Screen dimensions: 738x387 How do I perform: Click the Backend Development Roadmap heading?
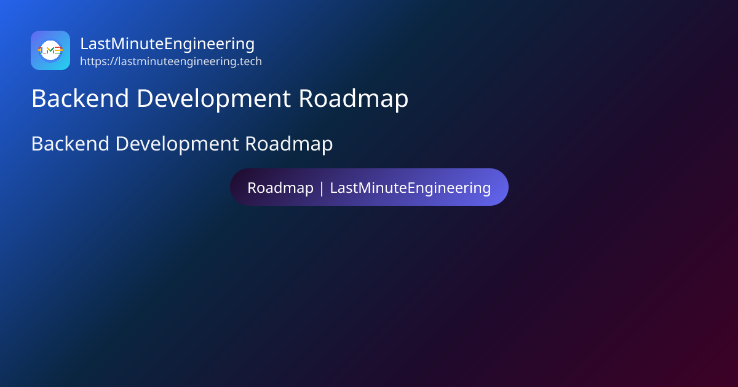[x=220, y=98]
